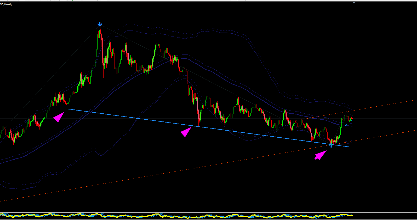Select the solid blue descending trend line
Viewport: 417px width, 220px height.
pos(208,128)
